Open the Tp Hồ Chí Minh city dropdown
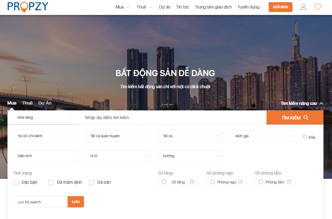Image resolution: width=332 pixels, height=219 pixels. (45, 136)
